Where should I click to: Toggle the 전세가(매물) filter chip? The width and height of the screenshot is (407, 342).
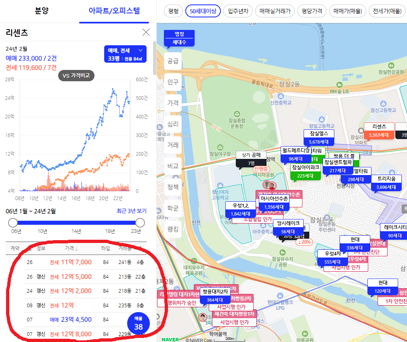[x=387, y=11]
